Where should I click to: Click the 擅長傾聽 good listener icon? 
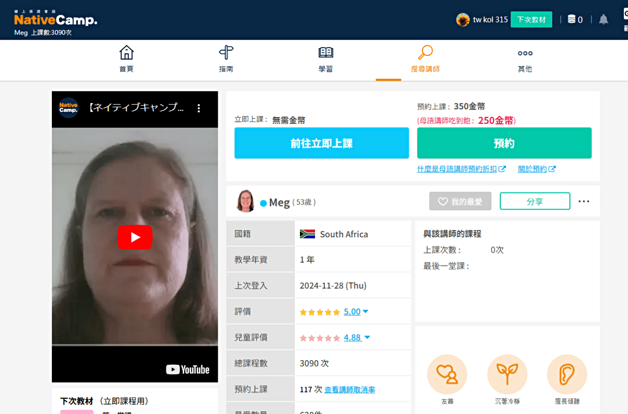(567, 374)
